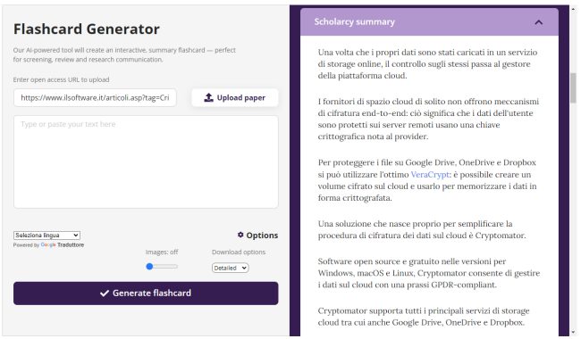Click the Google logo under language selector
Screen dimensions: 581x339
tap(48, 244)
